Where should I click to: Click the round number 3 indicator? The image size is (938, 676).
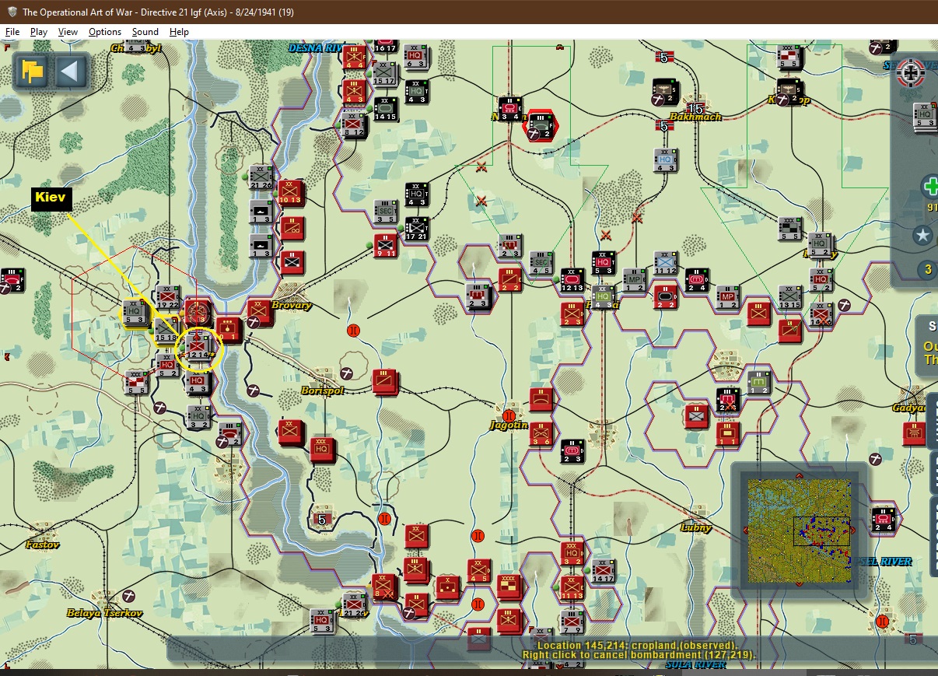click(927, 270)
